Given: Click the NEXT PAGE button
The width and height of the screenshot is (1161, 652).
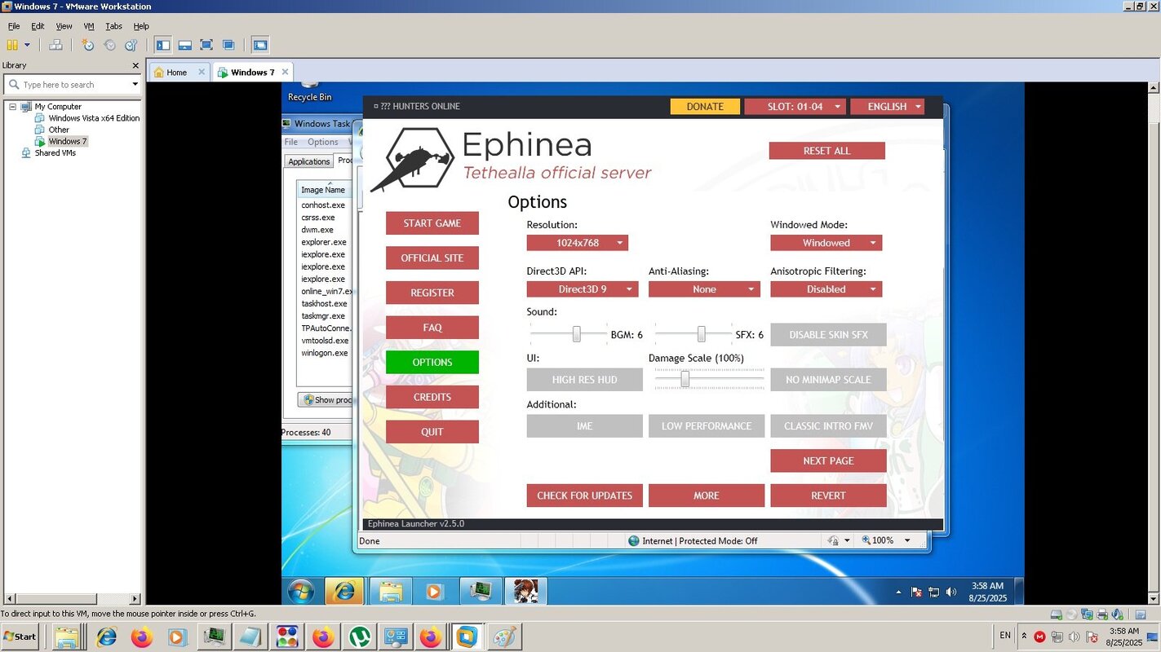Looking at the screenshot, I should tap(828, 460).
